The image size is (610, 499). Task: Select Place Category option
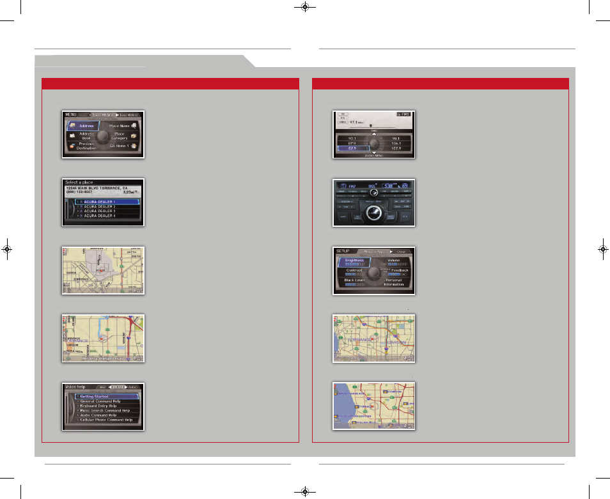120,135
